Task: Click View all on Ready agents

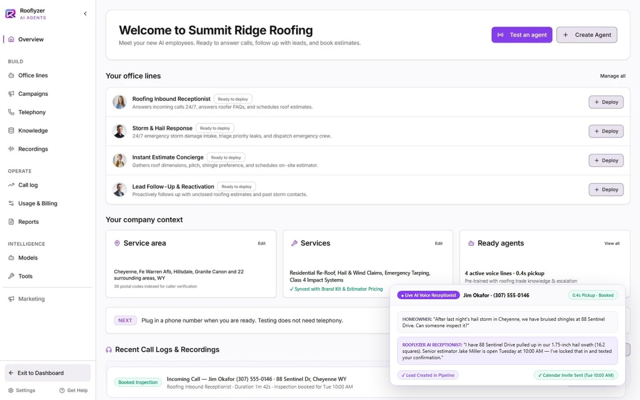Action: coord(612,244)
